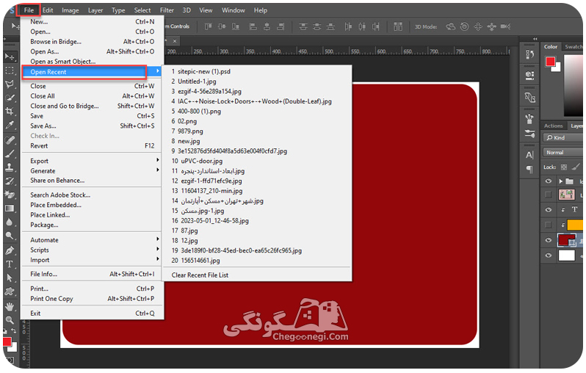Collapse the panels with double-arrow
This screenshot has height=373, width=586.
(x=535, y=38)
